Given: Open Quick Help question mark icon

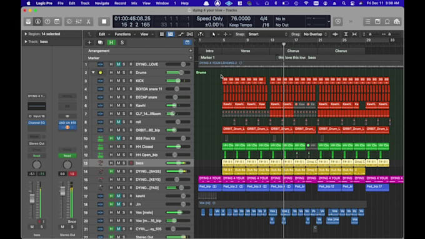Looking at the screenshot, I should click(47, 22).
